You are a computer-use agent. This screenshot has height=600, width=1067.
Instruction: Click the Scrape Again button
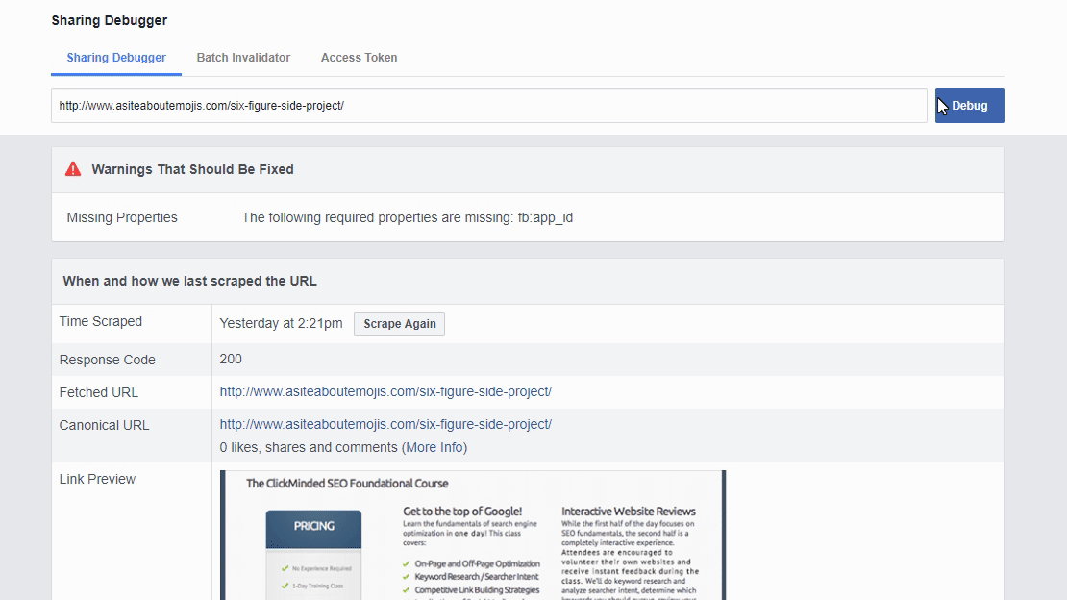tap(399, 324)
